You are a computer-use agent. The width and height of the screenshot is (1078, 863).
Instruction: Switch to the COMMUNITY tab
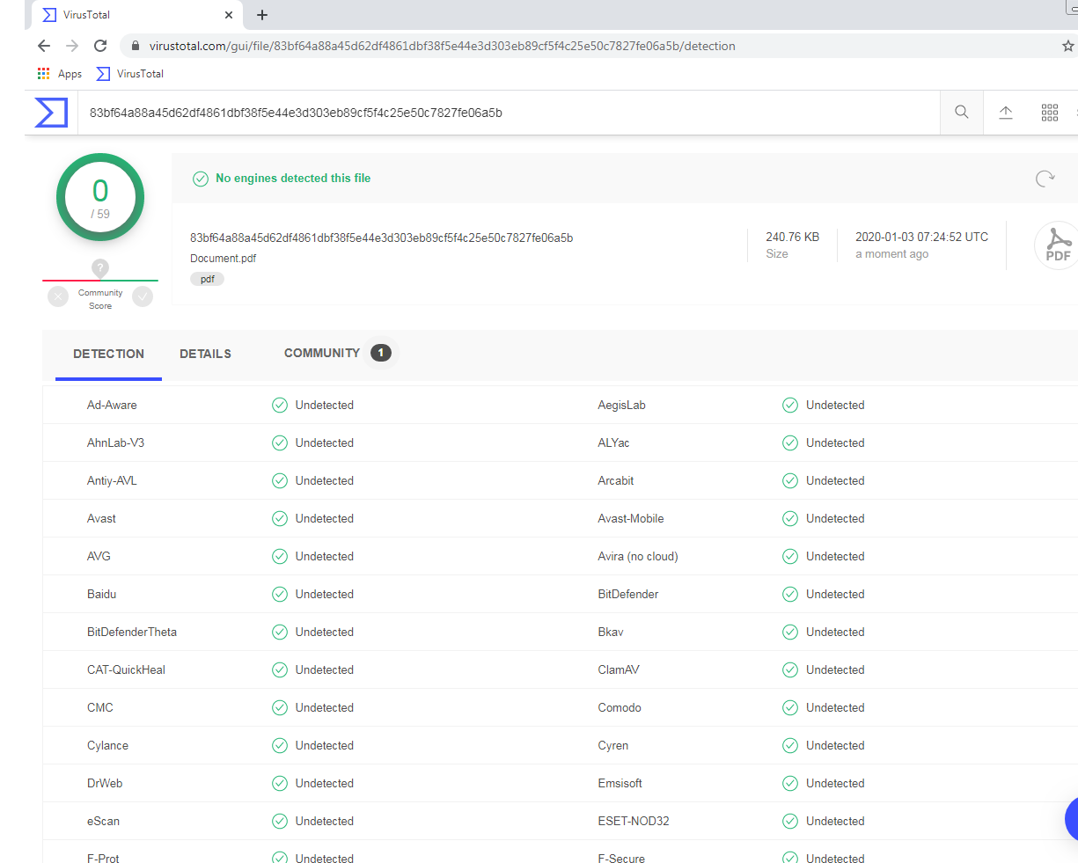click(322, 353)
